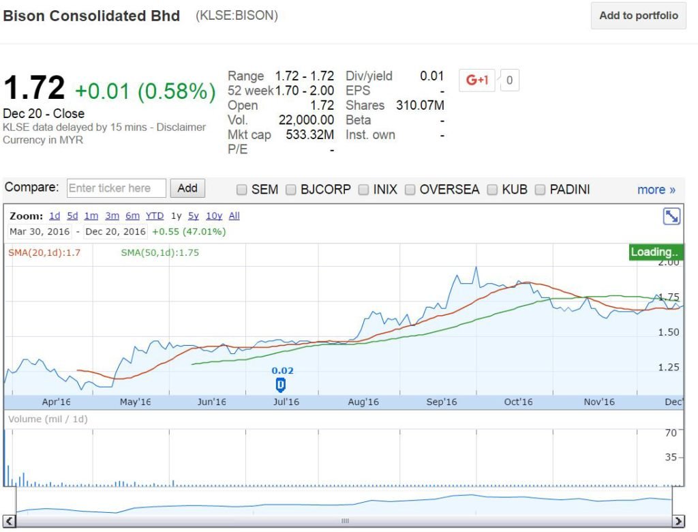Click the right scroll arrow under the chart
Screen dimensions: 698x532
678,520
